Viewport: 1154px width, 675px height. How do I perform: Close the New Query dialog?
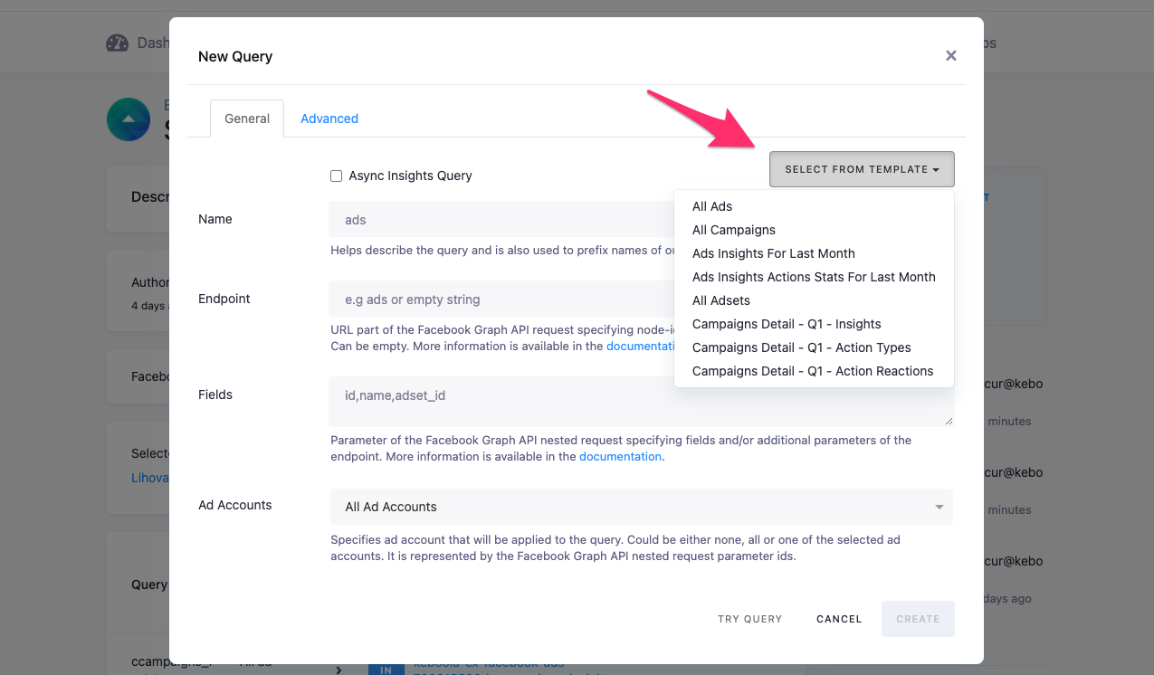(950, 56)
